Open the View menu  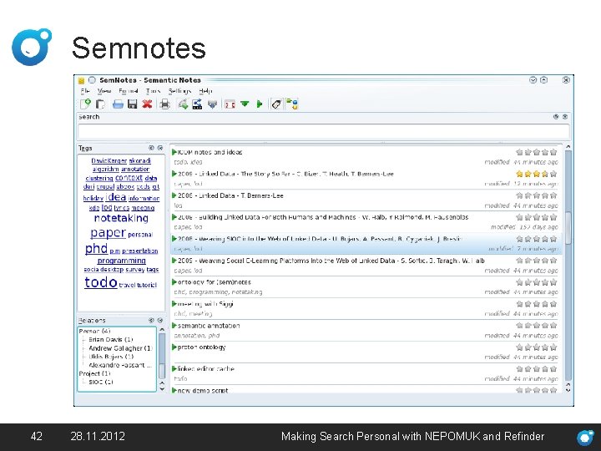(x=104, y=91)
